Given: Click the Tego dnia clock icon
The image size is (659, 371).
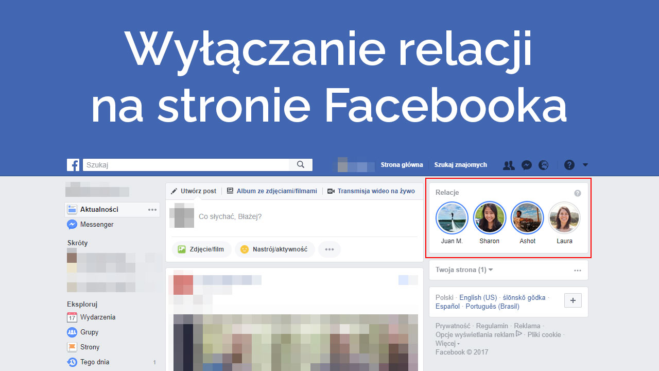Looking at the screenshot, I should [x=72, y=362].
